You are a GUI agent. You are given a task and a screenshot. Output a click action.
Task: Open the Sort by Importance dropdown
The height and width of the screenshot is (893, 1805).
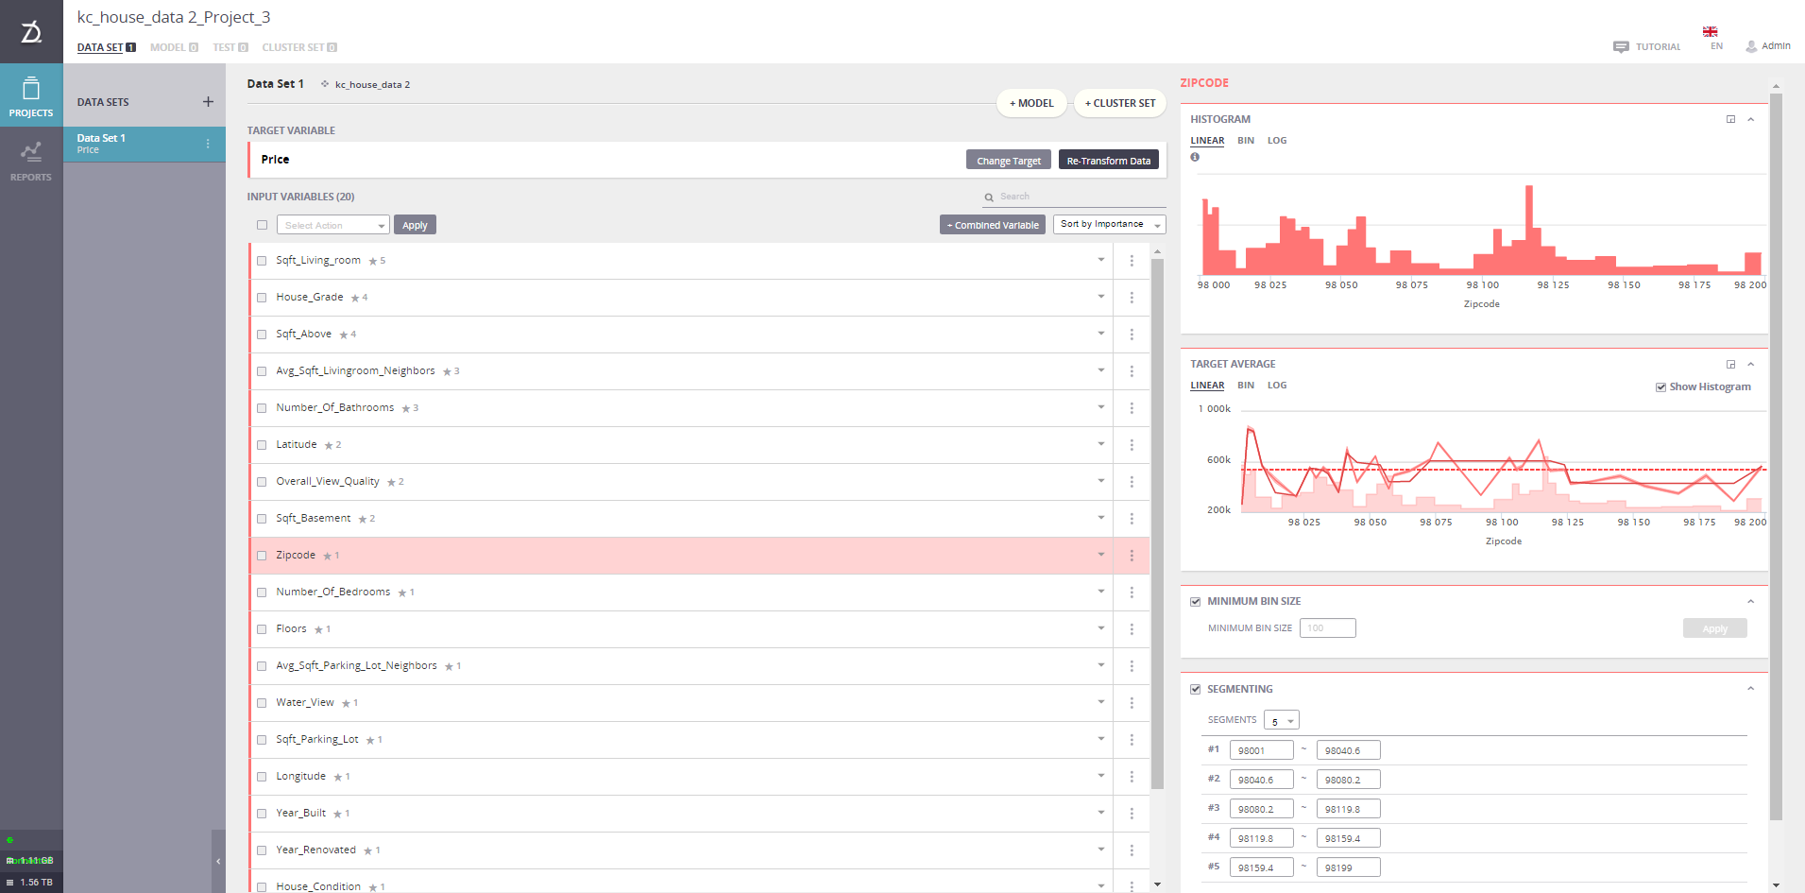[1109, 224]
